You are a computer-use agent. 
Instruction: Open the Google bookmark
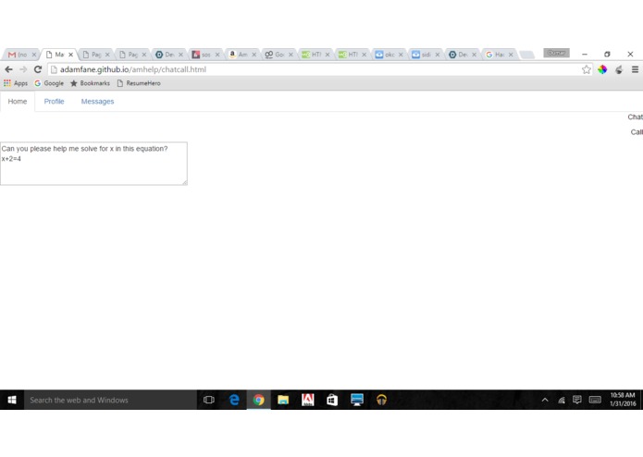[49, 83]
